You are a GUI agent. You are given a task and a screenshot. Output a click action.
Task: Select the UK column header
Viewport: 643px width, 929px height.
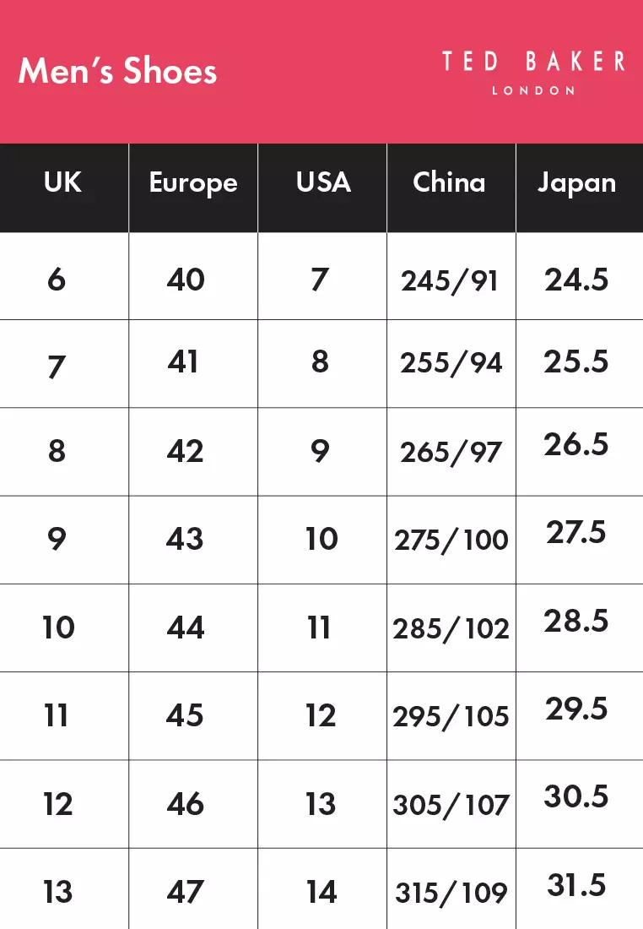pos(64,187)
